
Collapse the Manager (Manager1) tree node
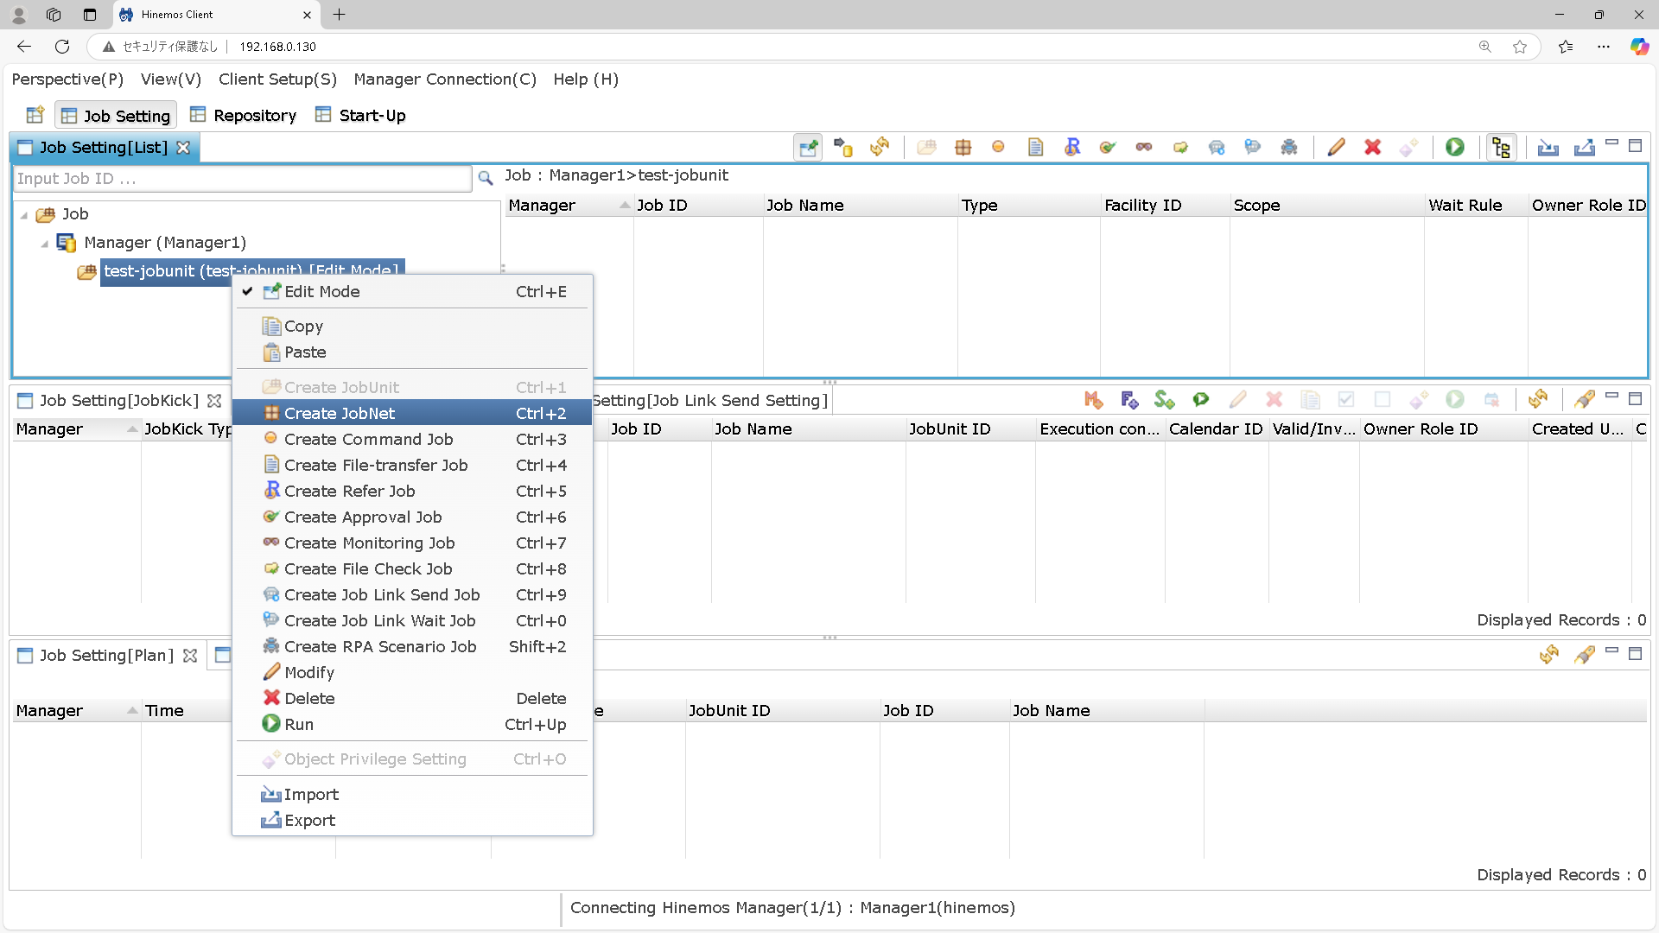pos(45,244)
